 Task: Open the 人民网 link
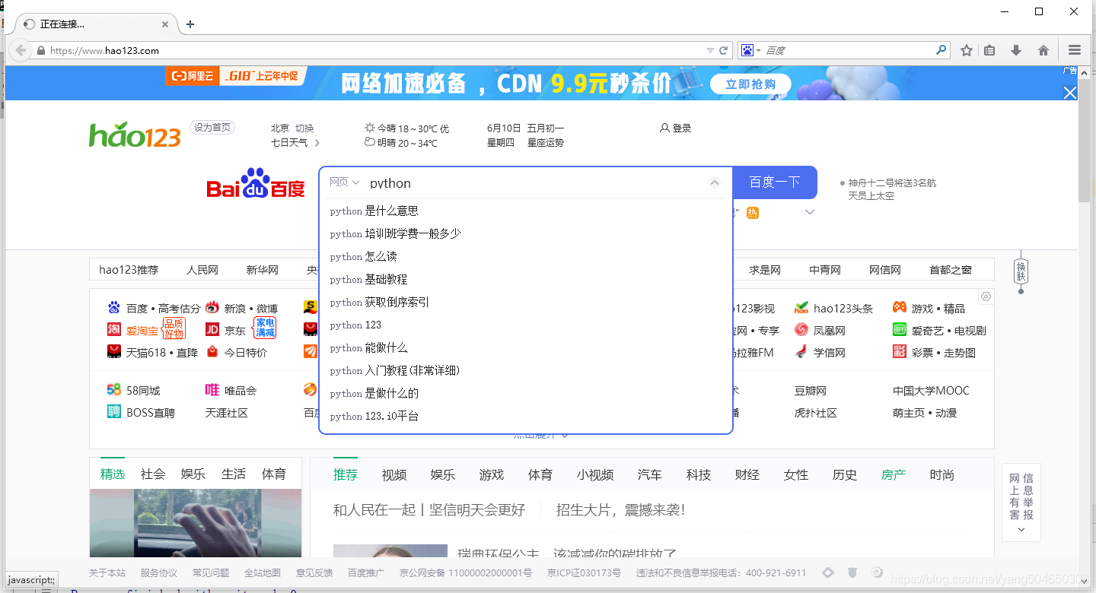click(x=202, y=270)
